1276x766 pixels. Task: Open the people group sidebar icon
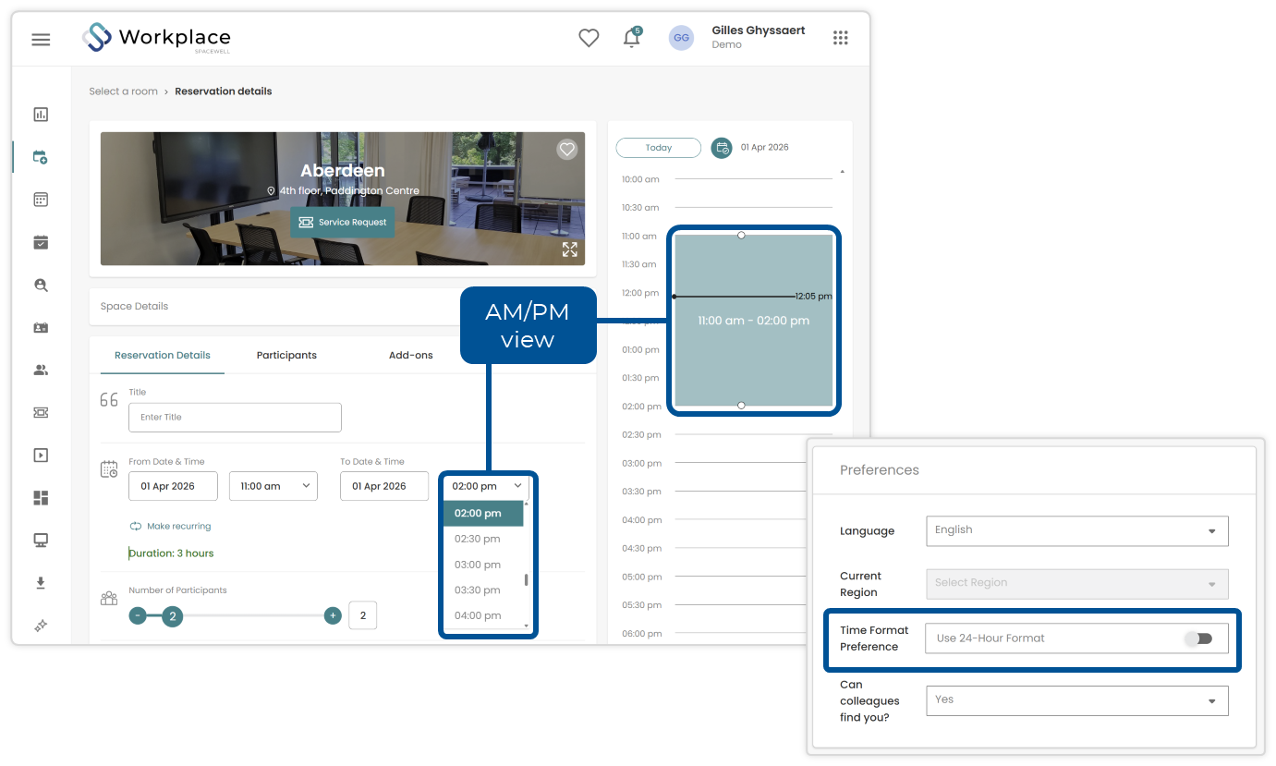[41, 371]
